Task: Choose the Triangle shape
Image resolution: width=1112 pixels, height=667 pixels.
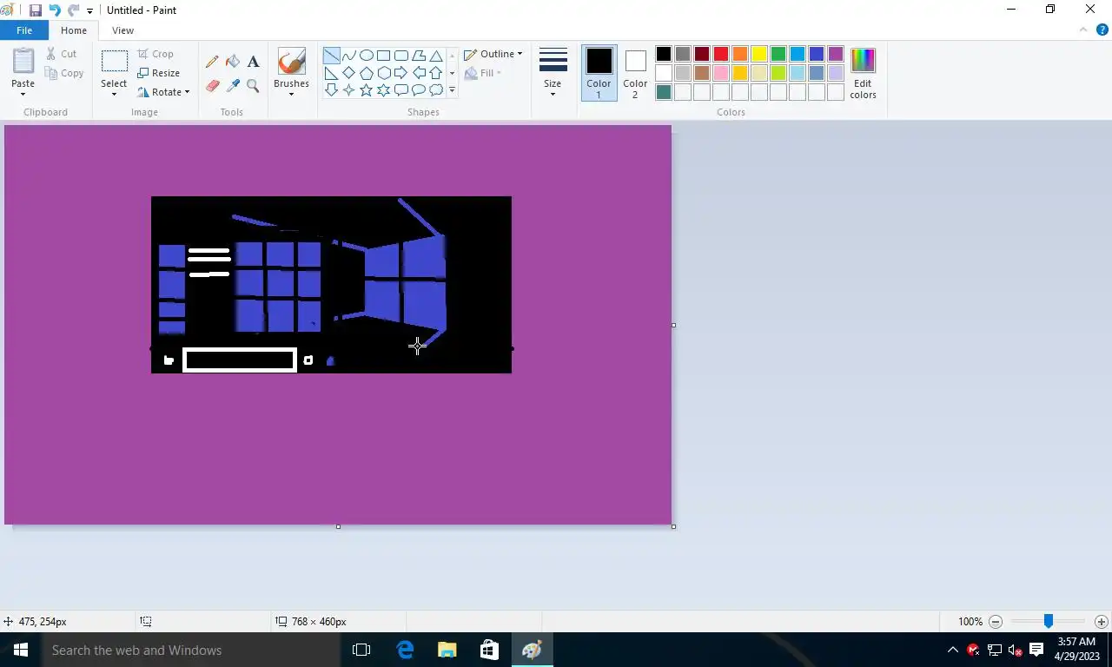Action: [435, 56]
